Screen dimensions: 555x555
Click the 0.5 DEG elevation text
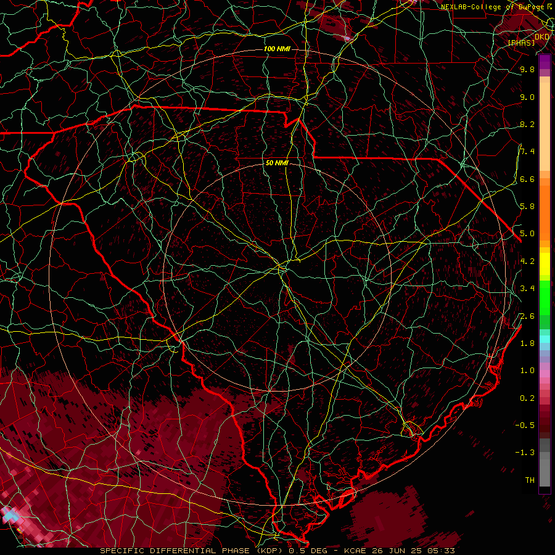pyautogui.click(x=308, y=551)
